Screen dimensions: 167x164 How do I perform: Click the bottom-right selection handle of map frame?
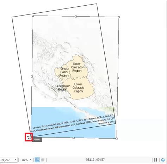point(116,139)
